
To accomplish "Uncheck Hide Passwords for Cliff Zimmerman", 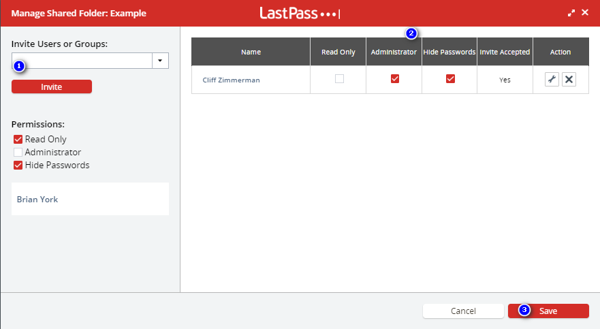I will [x=450, y=79].
